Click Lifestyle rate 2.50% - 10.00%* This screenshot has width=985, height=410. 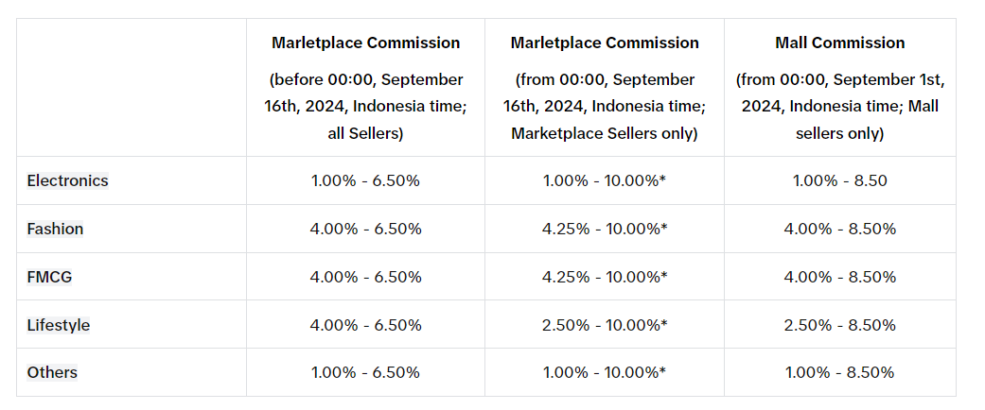click(x=605, y=325)
